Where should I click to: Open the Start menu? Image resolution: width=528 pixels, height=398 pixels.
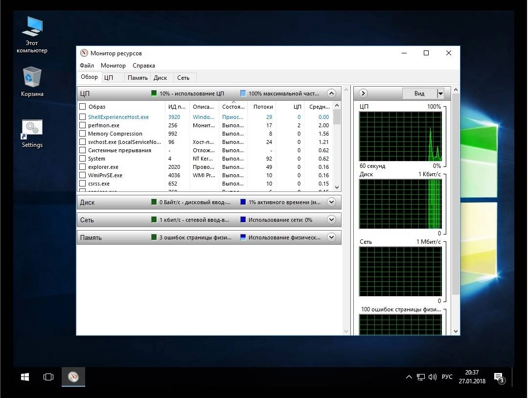pos(24,377)
